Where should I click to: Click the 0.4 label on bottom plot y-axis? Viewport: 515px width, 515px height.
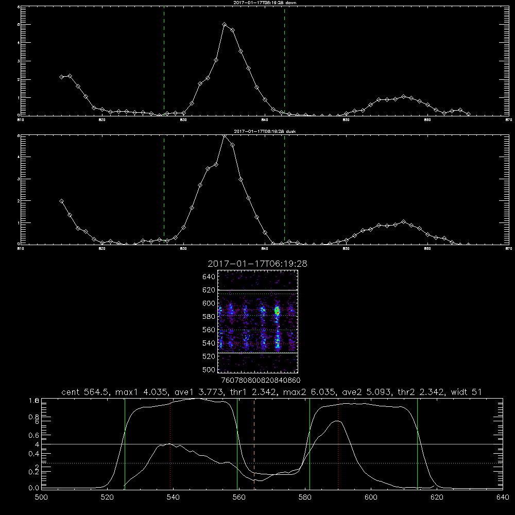tap(33, 454)
